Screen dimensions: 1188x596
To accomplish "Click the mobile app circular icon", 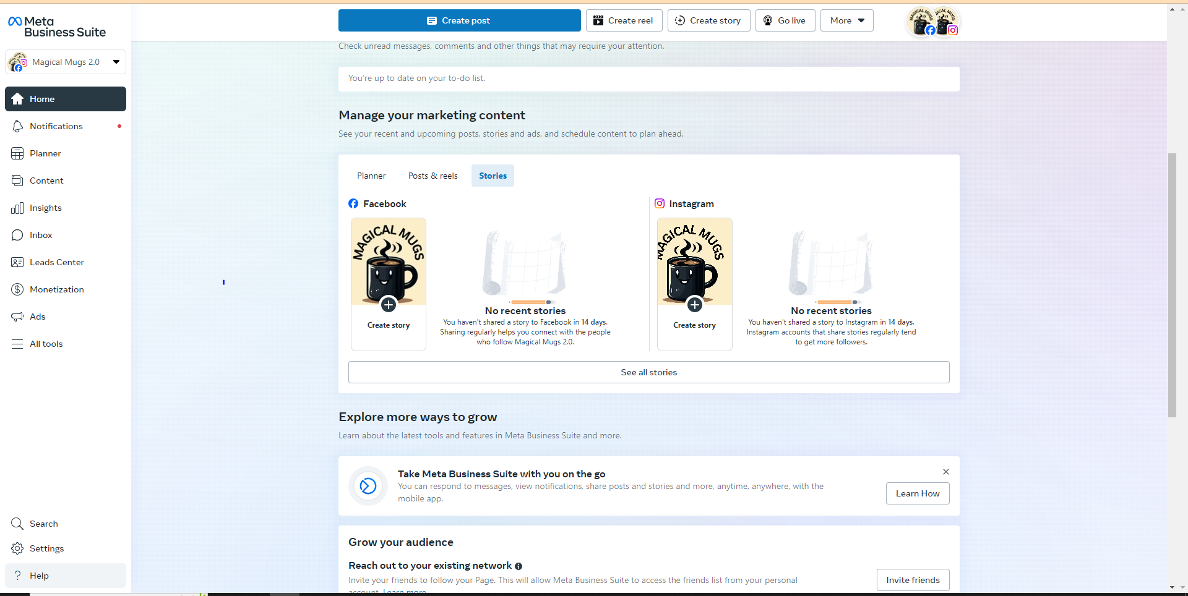I will (x=368, y=486).
